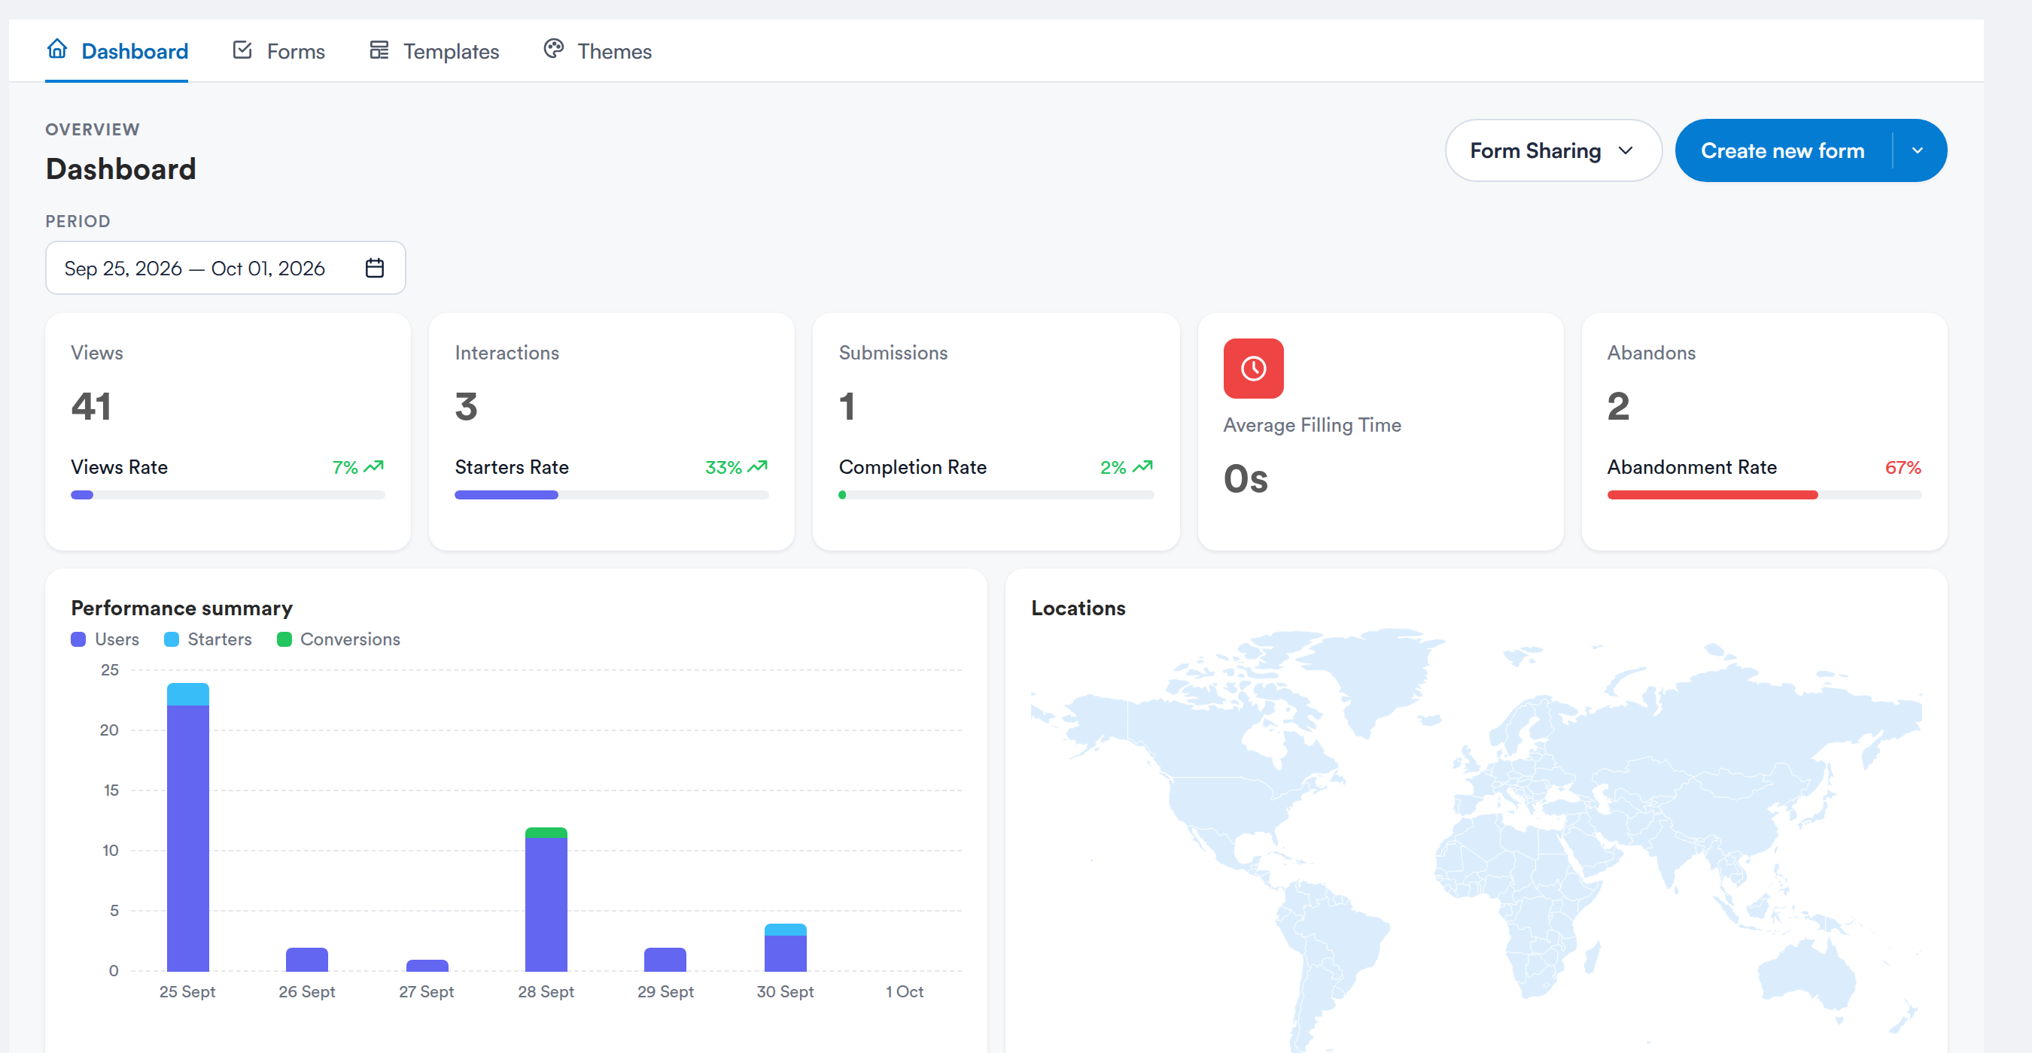The image size is (2032, 1053).
Task: Switch to the Dashboard tab
Action: pyautogui.click(x=117, y=51)
